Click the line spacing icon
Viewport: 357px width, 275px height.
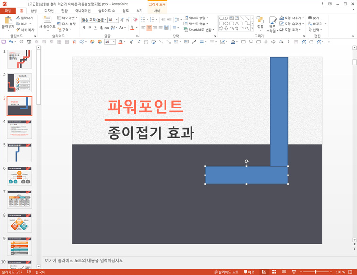pos(177,20)
